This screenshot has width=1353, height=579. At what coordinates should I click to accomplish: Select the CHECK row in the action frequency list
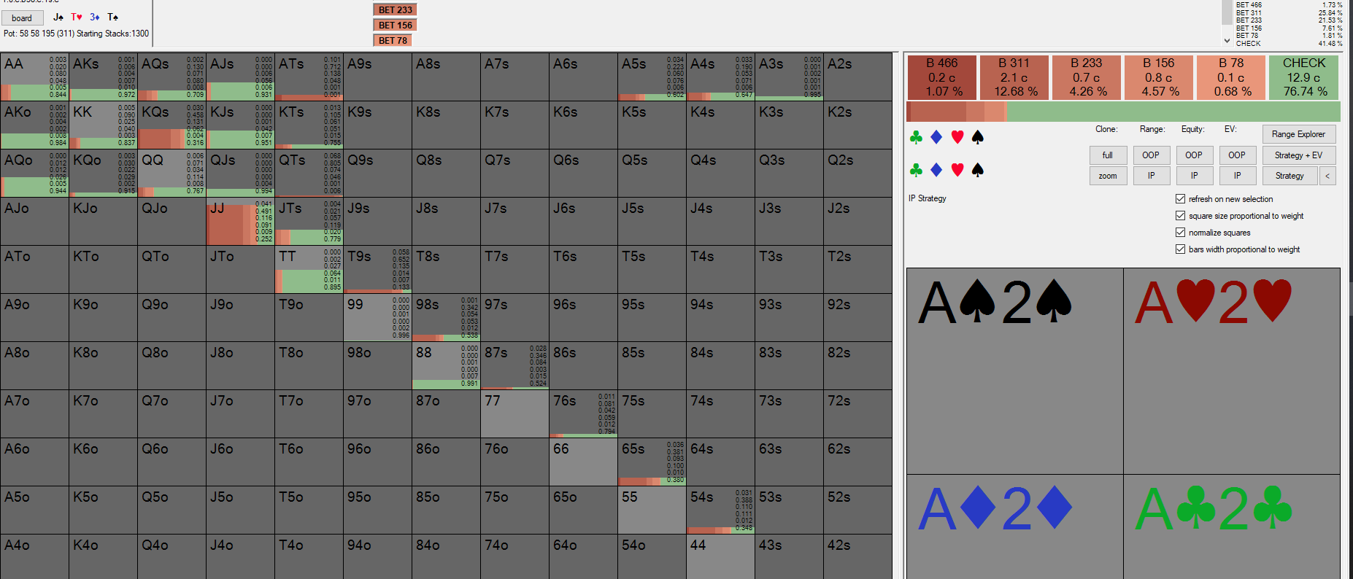(x=1289, y=44)
